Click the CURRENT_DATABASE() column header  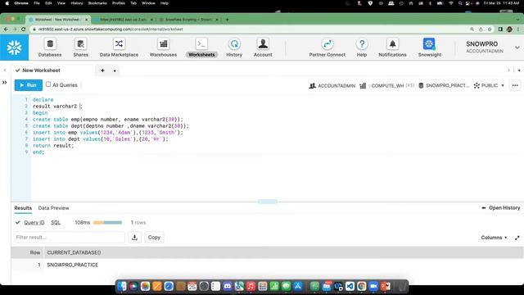pyautogui.click(x=74, y=252)
